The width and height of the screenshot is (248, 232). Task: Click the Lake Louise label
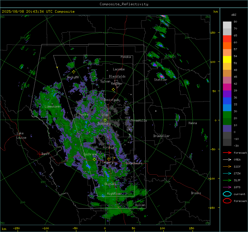coord(21,135)
